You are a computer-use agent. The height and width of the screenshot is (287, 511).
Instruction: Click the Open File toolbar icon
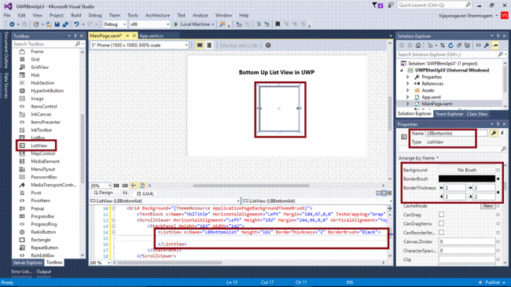click(x=49, y=24)
